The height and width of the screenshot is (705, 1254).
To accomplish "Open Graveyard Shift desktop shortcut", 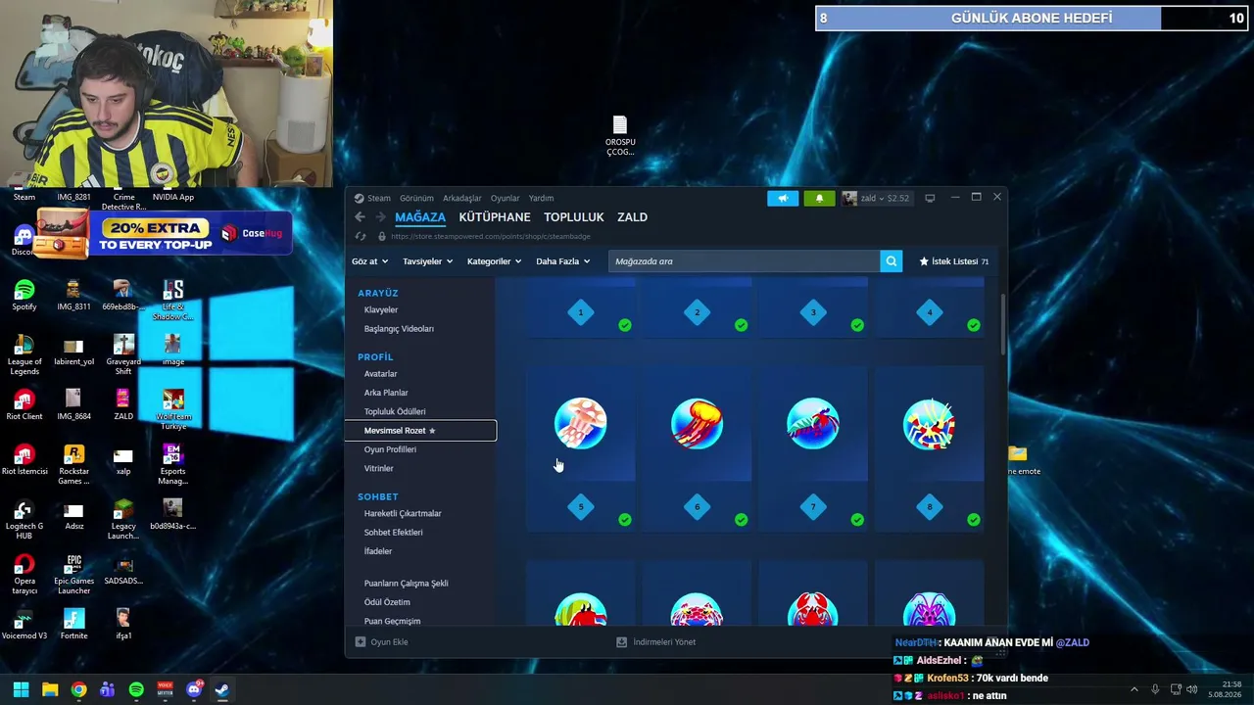I will 123,354.
